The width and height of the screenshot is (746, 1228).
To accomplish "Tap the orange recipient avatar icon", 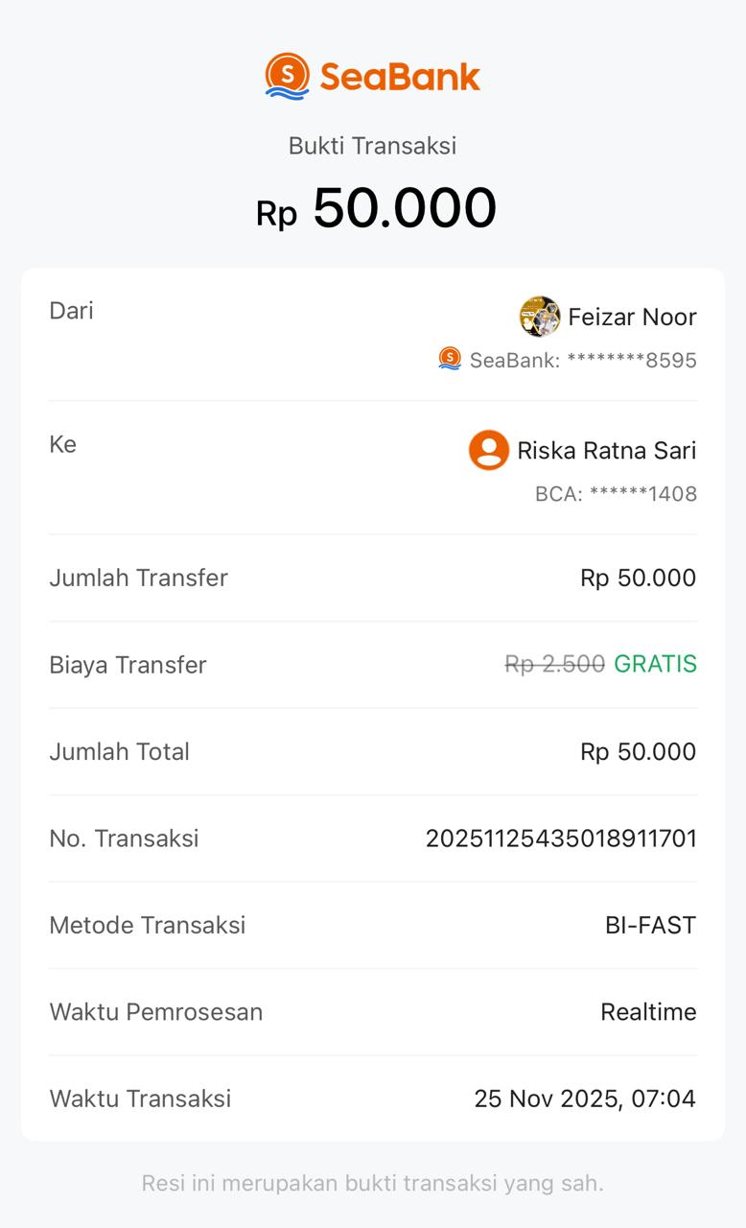I will tap(488, 450).
